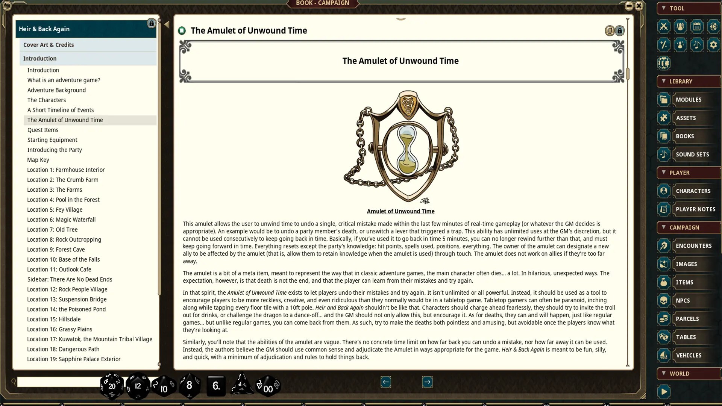This screenshot has width=722, height=406.
Task: Open the Party Sheet tool icon
Action: pos(681,27)
